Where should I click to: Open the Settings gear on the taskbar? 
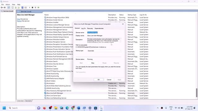[90, 108]
